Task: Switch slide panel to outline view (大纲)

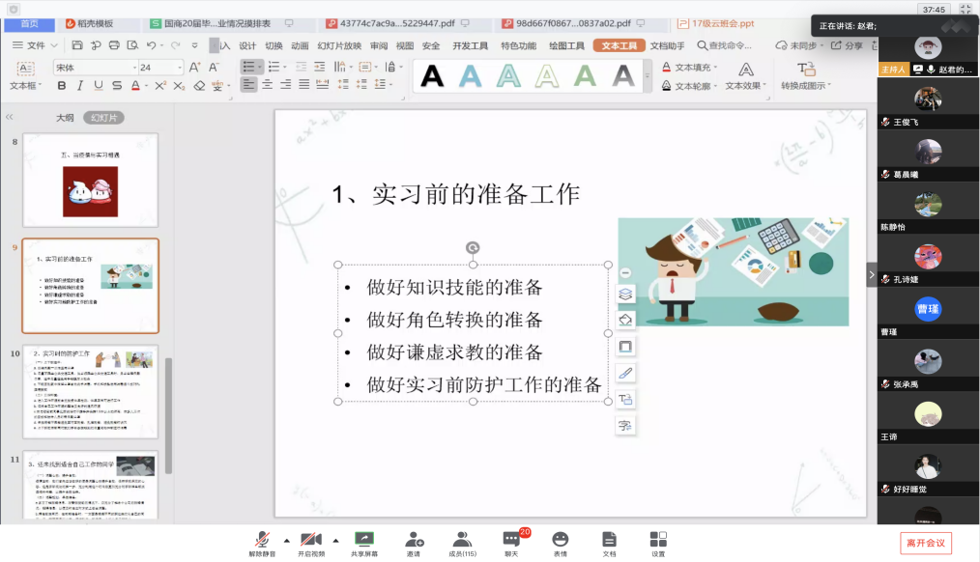Action: (65, 117)
